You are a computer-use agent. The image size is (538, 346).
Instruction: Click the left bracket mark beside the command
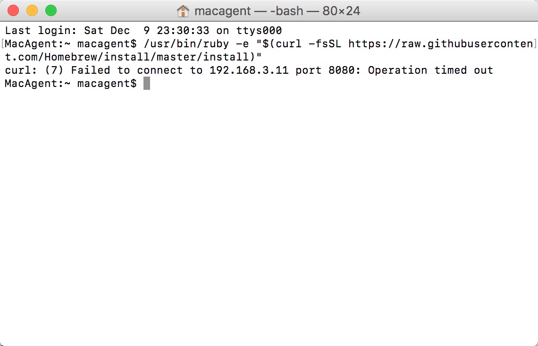click(x=3, y=44)
